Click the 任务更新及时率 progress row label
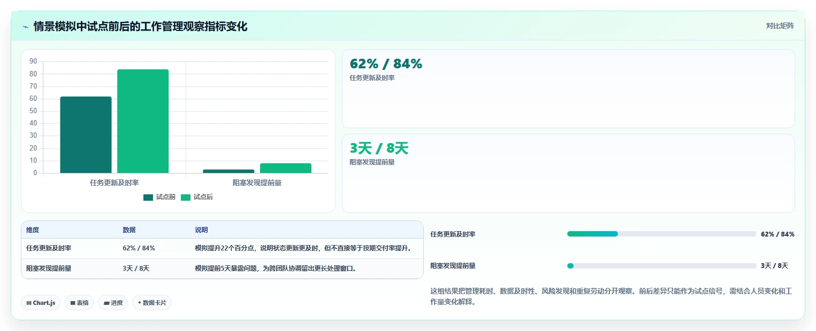 453,234
